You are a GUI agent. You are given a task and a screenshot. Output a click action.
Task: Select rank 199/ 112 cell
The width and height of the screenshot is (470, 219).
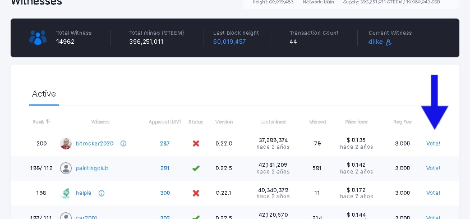click(x=41, y=168)
